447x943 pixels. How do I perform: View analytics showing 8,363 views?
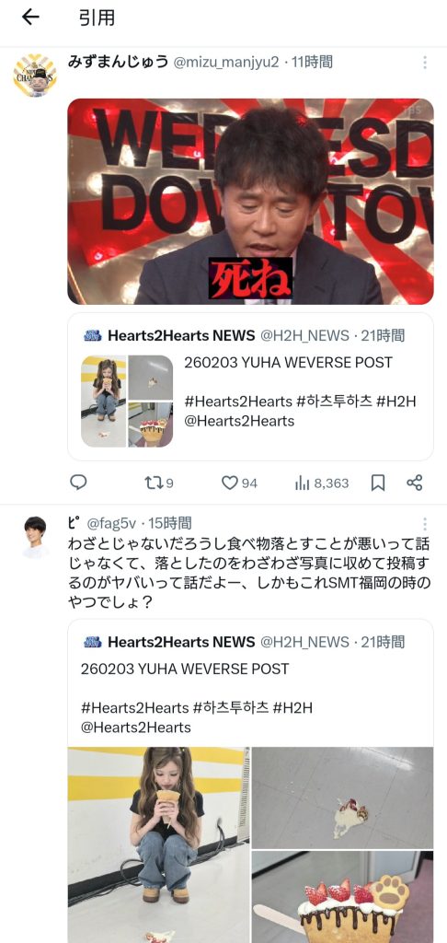click(x=321, y=483)
